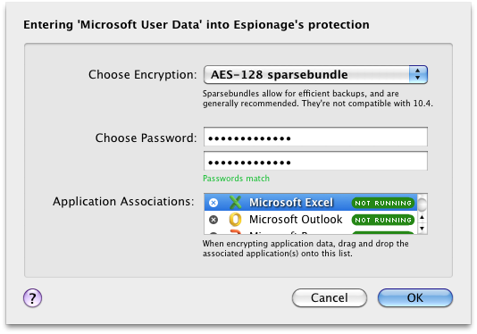
Task: Open help with the purple question mark
Action: [x=32, y=297]
